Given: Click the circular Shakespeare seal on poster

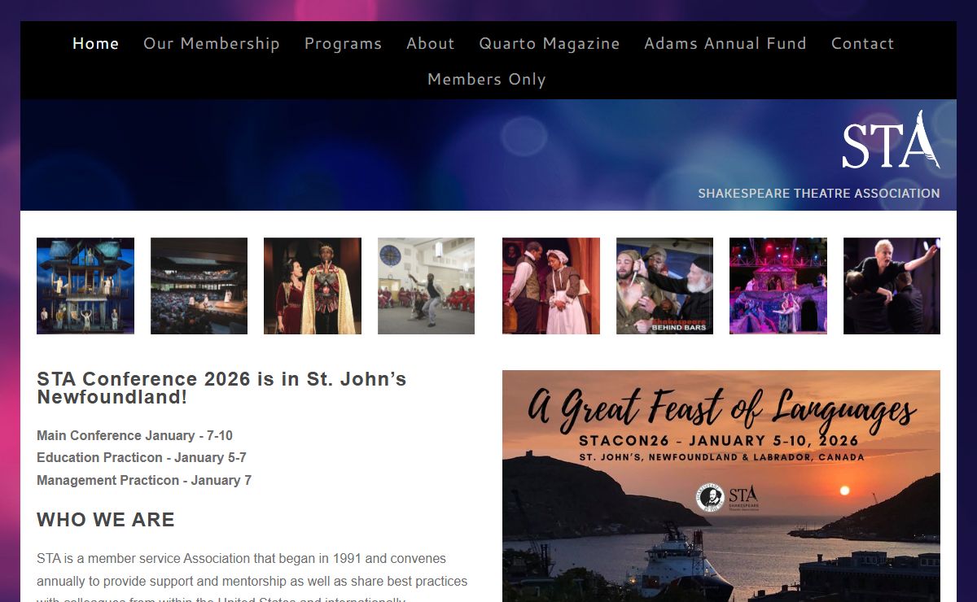Looking at the screenshot, I should [710, 498].
